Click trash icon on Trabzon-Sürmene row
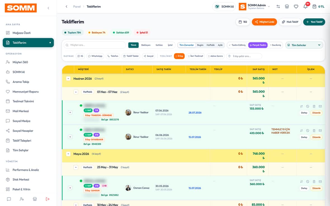 (x=314, y=106)
